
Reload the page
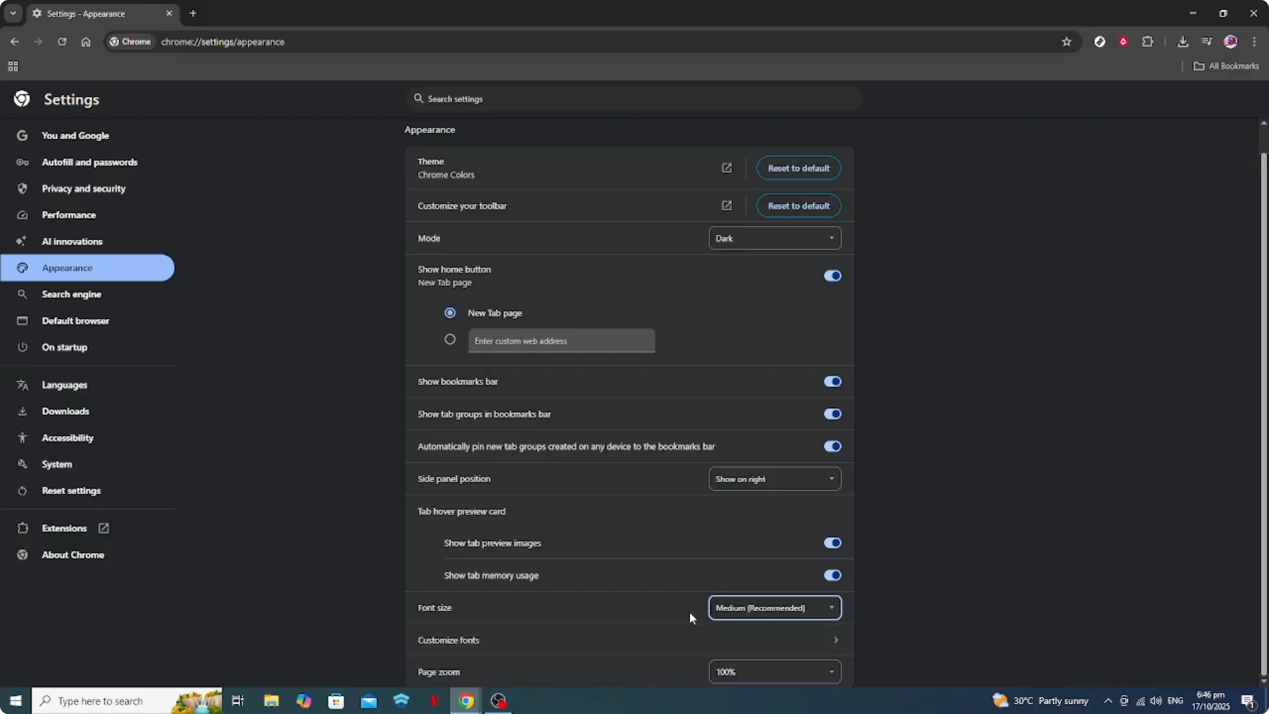62,42
